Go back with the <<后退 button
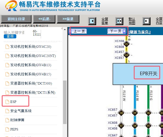Viewport: 163px width, 137px height. [44, 19]
